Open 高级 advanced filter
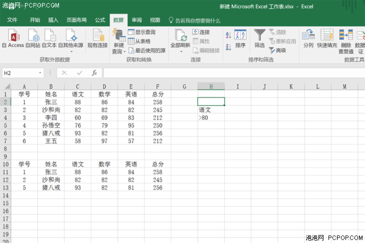Image resolution: width=365 pixels, height=243 pixels. coord(277,50)
